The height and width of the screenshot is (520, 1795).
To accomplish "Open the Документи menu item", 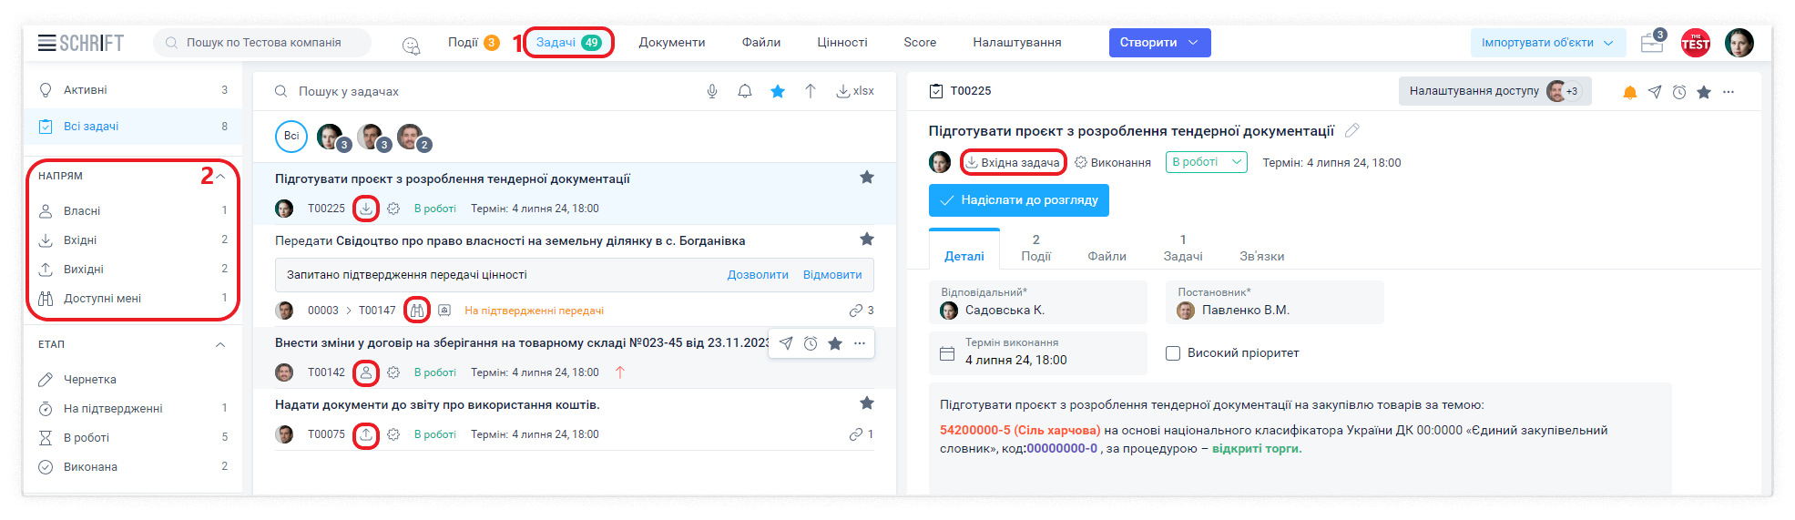I will pyautogui.click(x=671, y=43).
